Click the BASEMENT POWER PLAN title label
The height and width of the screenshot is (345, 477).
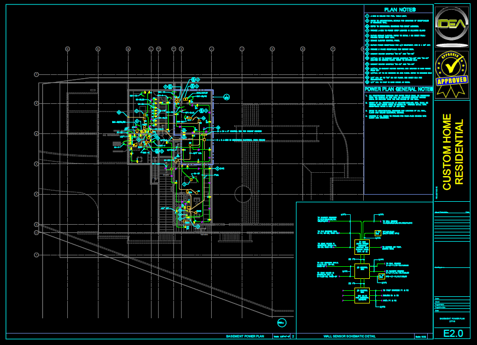click(245, 337)
